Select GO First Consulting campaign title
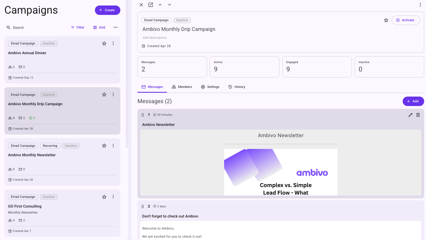Viewport: 426px width, 240px height. click(x=25, y=206)
